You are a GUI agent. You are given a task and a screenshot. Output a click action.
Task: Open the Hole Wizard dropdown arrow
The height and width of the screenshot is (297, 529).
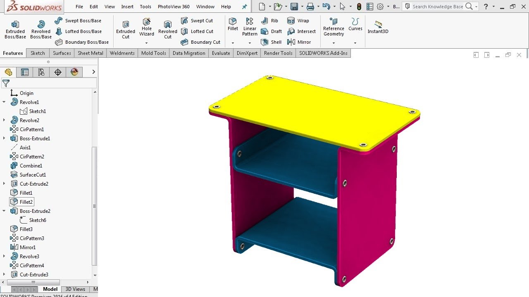tap(147, 43)
